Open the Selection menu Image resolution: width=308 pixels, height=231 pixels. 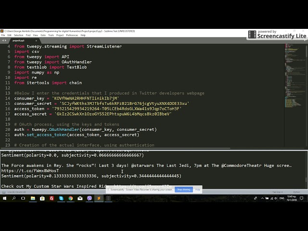click(x=18, y=35)
